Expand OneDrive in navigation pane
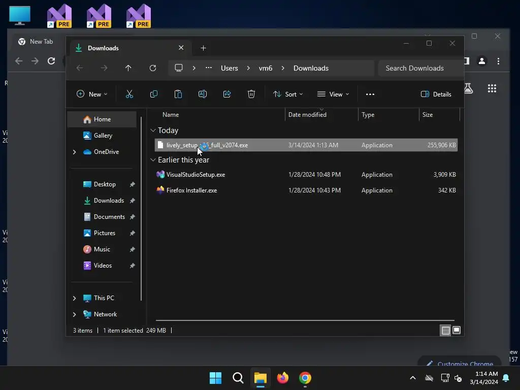This screenshot has height=390, width=520. tap(74, 152)
